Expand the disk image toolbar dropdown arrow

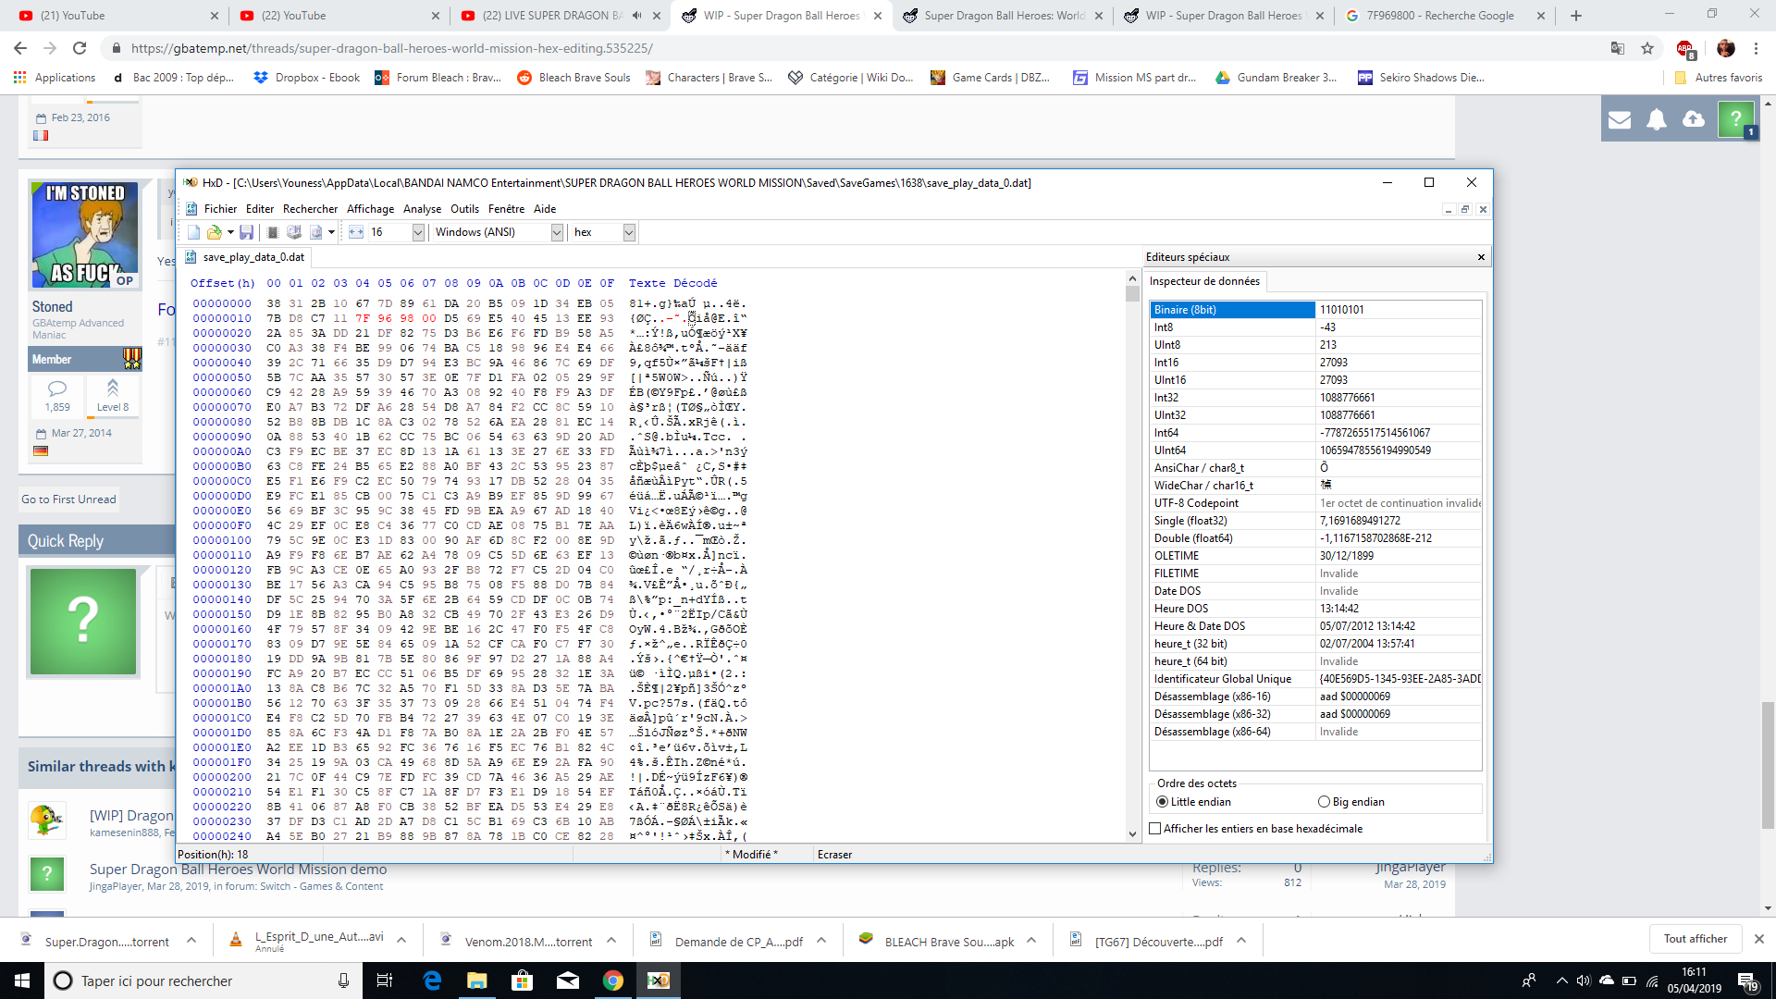[x=331, y=232]
